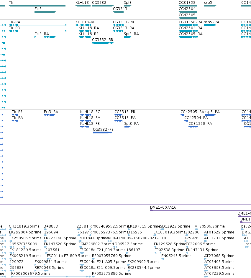Click the DME1-007A16 purple feature line
Screen dimensions: 251x278
click(x=201, y=210)
